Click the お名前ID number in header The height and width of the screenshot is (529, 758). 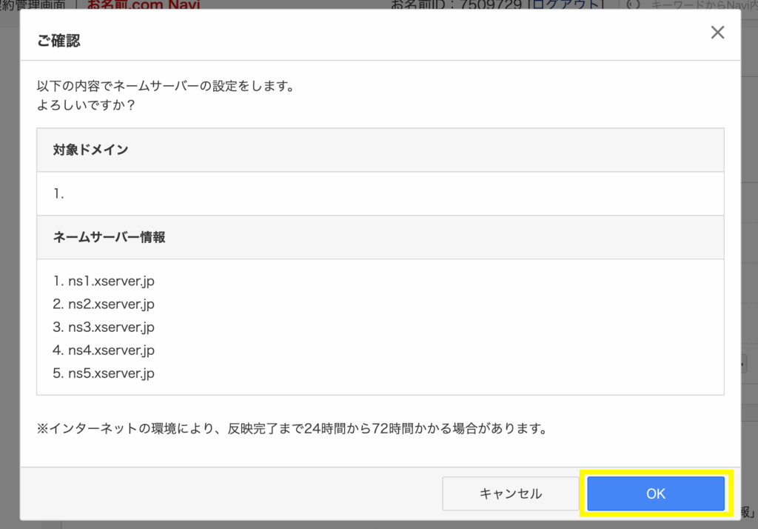(494, 4)
